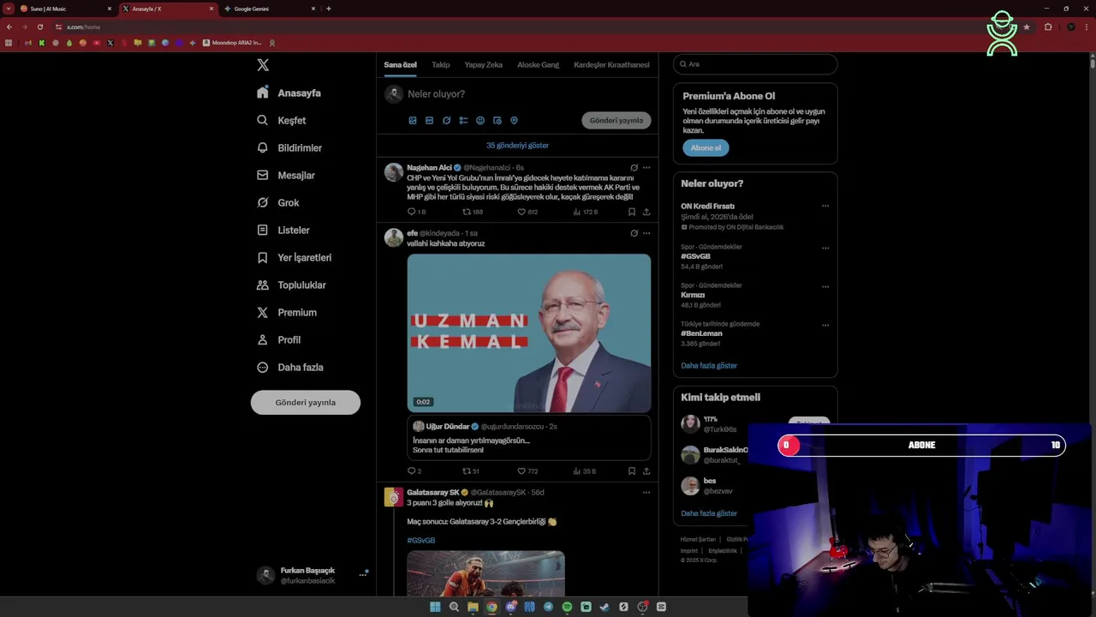
Task: Schedule the post with calendar icon
Action: tap(497, 121)
